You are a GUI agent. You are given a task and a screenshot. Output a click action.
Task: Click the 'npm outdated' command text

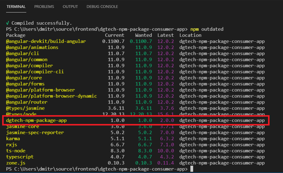(207, 29)
